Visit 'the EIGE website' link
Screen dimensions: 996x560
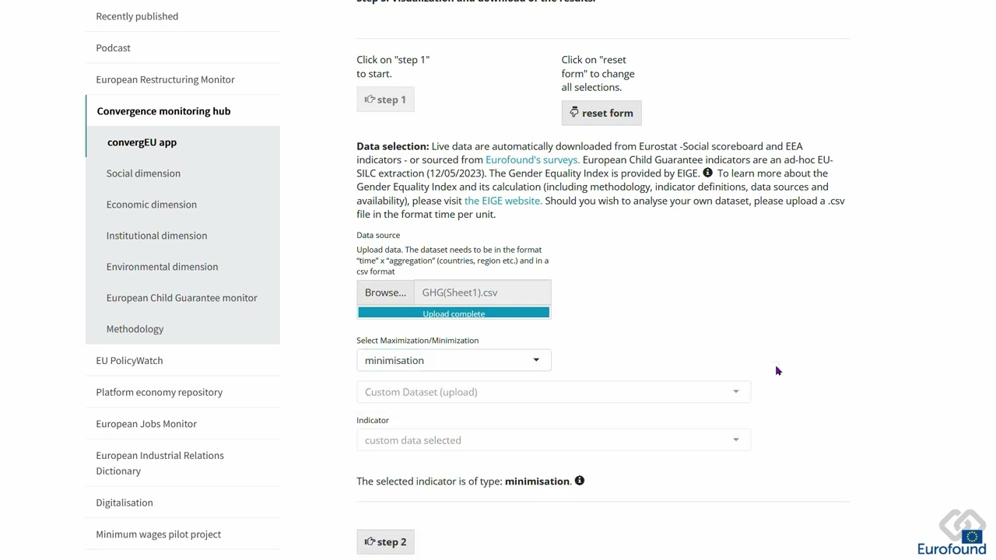point(502,200)
